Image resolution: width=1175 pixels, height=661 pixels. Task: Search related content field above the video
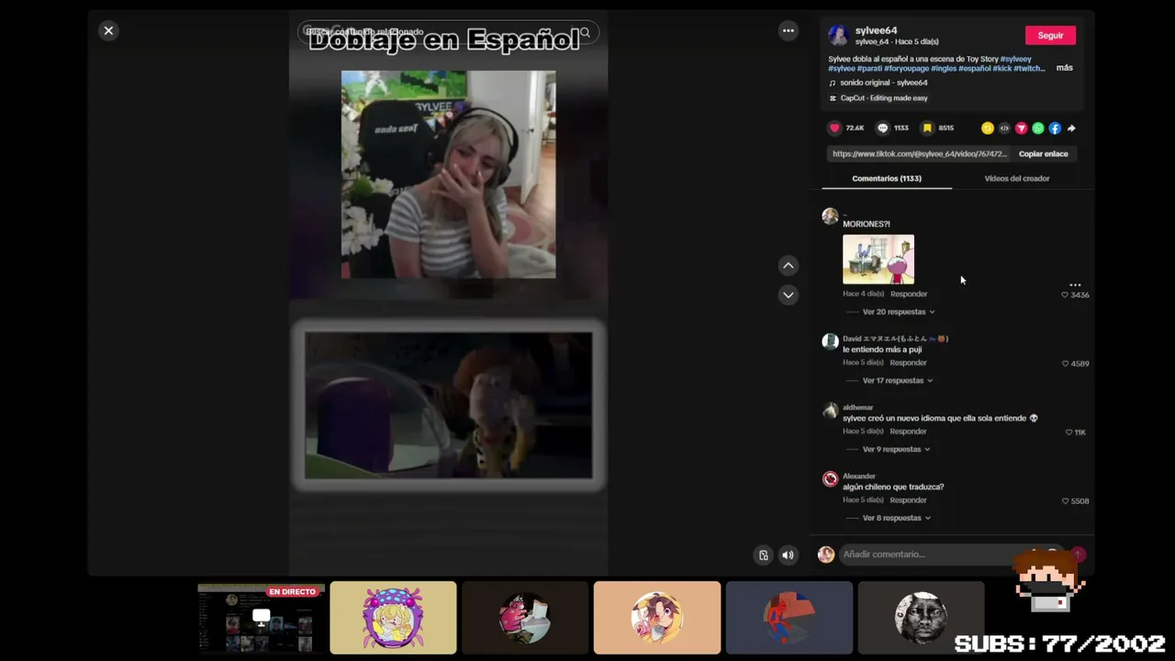tap(448, 32)
